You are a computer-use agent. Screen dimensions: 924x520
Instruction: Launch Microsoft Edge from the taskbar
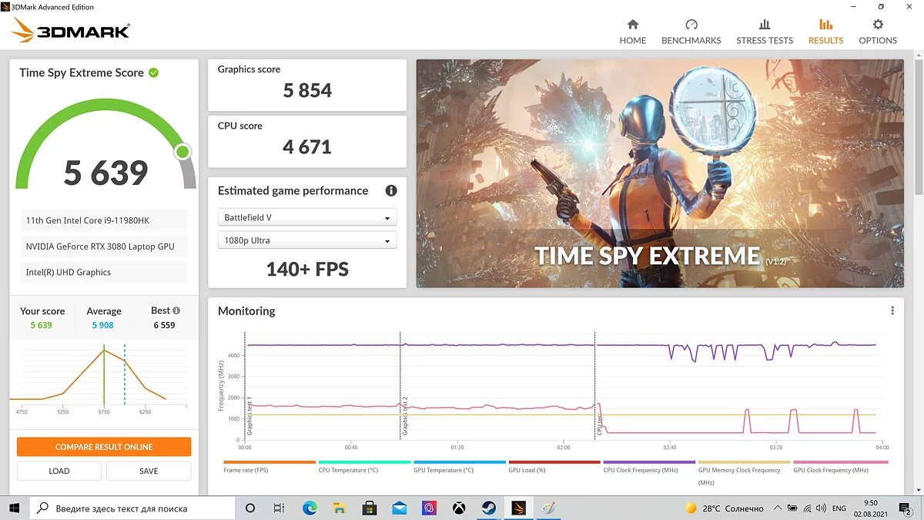pyautogui.click(x=310, y=508)
